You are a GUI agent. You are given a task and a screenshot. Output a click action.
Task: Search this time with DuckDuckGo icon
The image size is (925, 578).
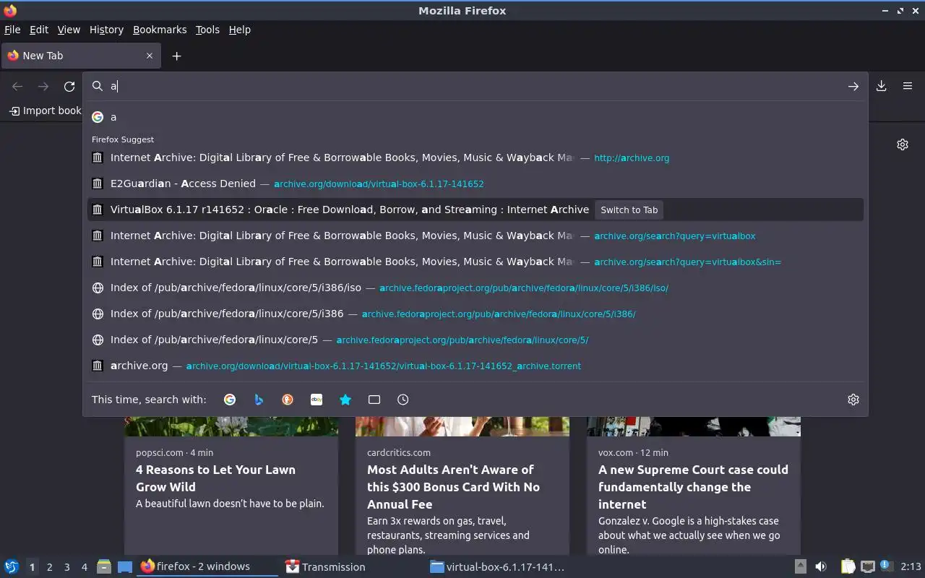pyautogui.click(x=288, y=400)
